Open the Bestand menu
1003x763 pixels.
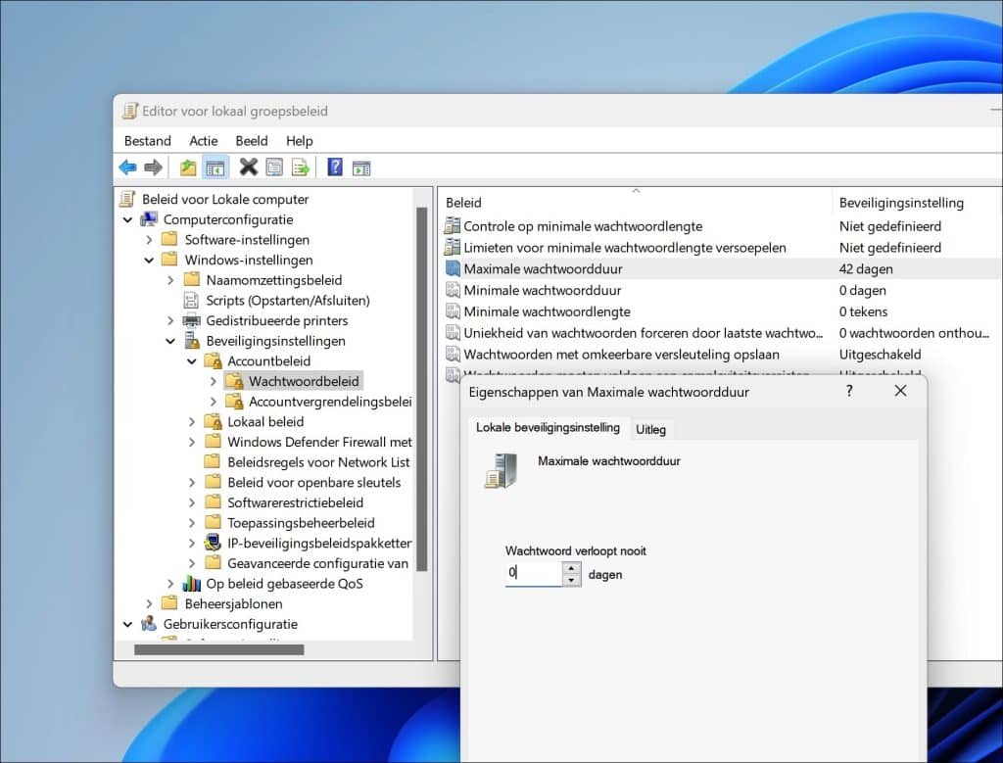148,141
